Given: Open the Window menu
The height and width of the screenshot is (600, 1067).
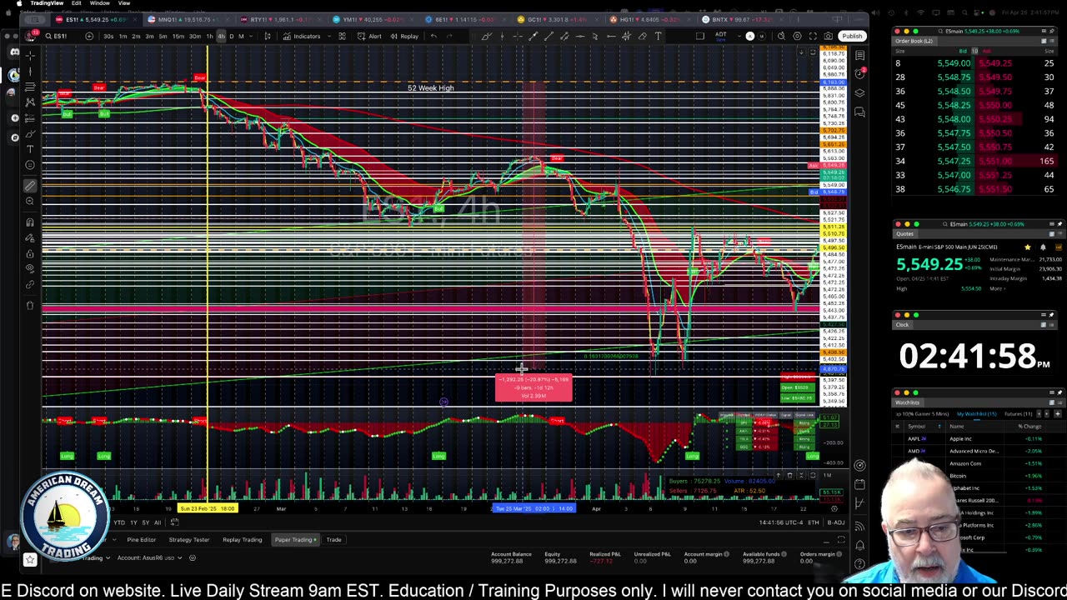Looking at the screenshot, I should click(99, 3).
